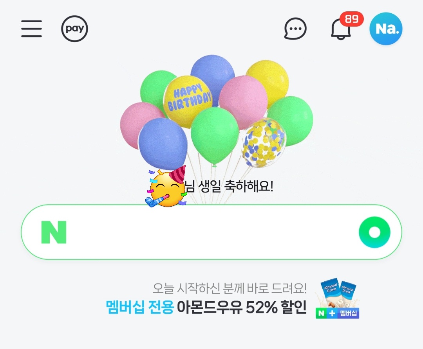Open Naver Pay icon
Screen dimensions: 423x349
click(74, 29)
